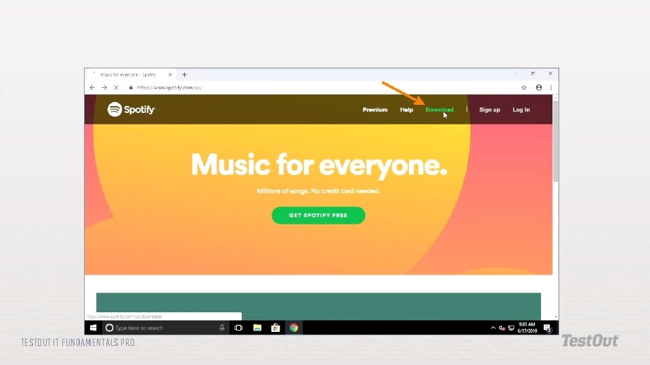Viewport: 650px width, 365px height.
Task: Open Microsoft Store from the taskbar
Action: click(276, 328)
